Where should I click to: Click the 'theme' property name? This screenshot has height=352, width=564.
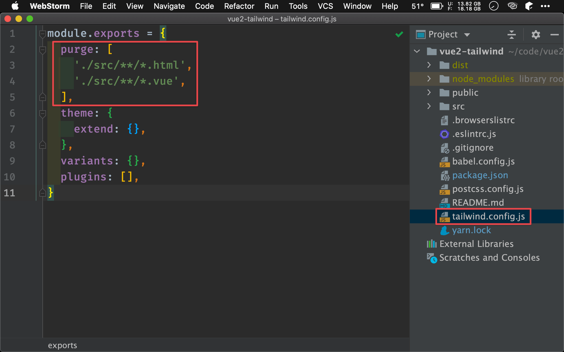(x=77, y=113)
